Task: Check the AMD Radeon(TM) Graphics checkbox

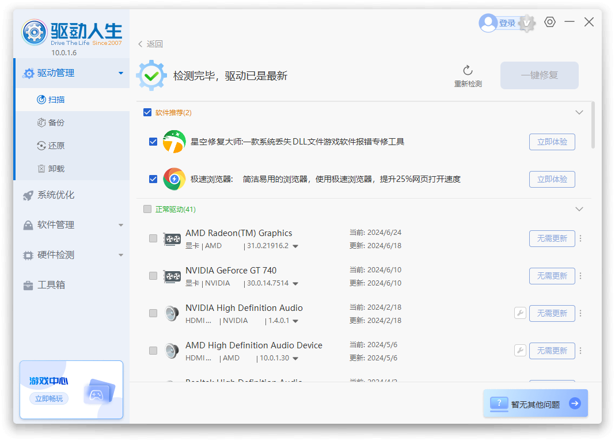Action: (x=153, y=238)
